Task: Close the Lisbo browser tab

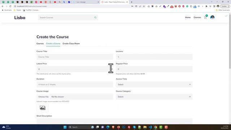Action: point(127,2)
